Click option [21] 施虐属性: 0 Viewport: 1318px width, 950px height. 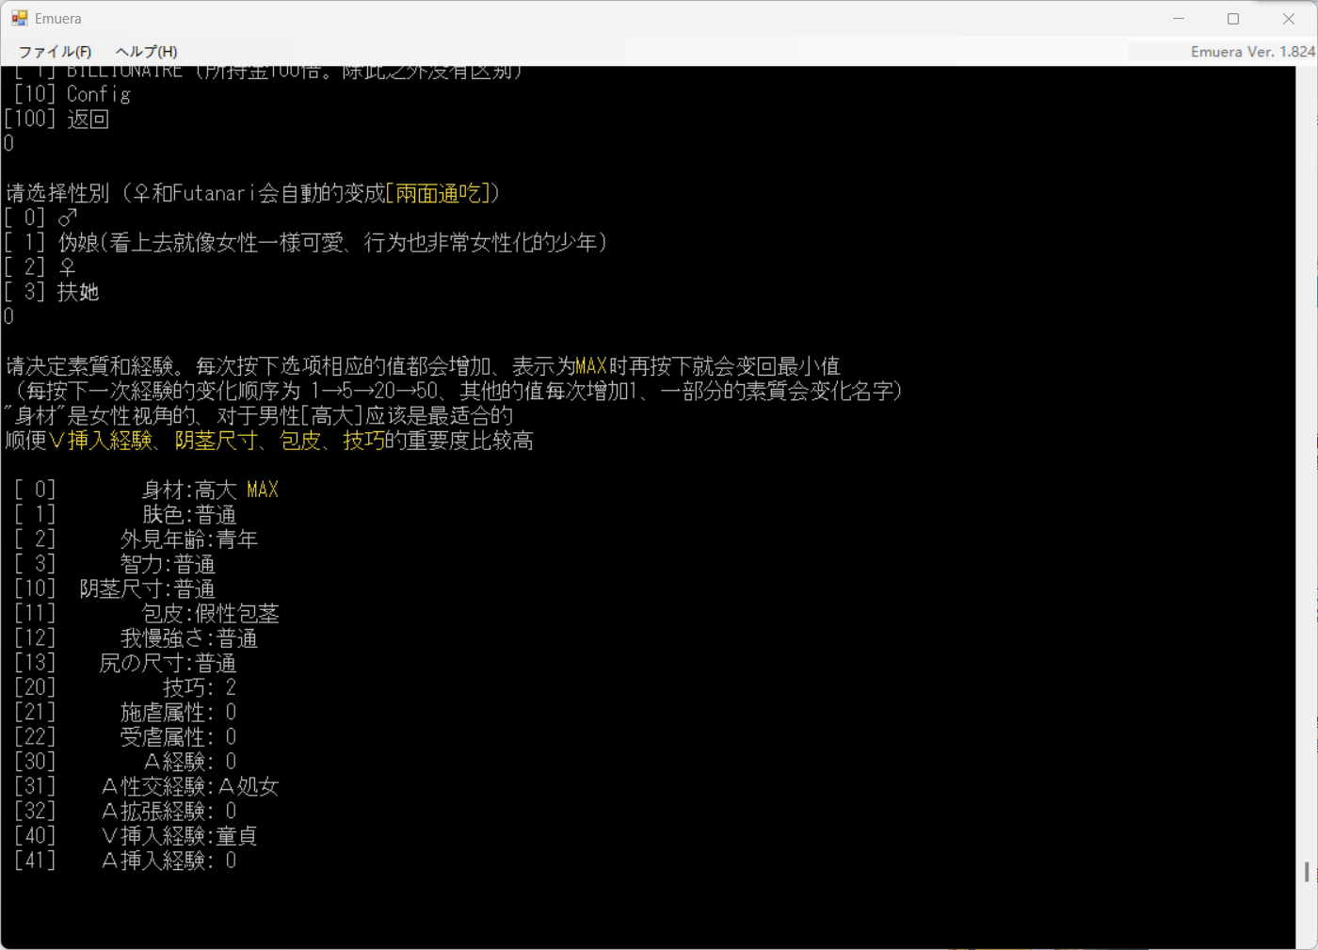click(x=125, y=712)
